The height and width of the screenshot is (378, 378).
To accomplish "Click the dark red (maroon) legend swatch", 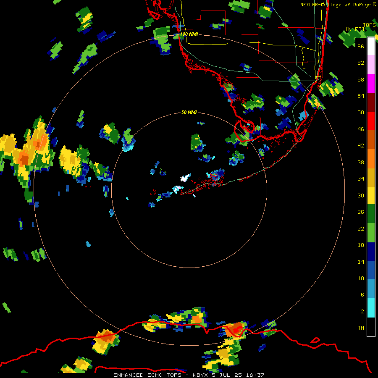I will (x=371, y=102).
